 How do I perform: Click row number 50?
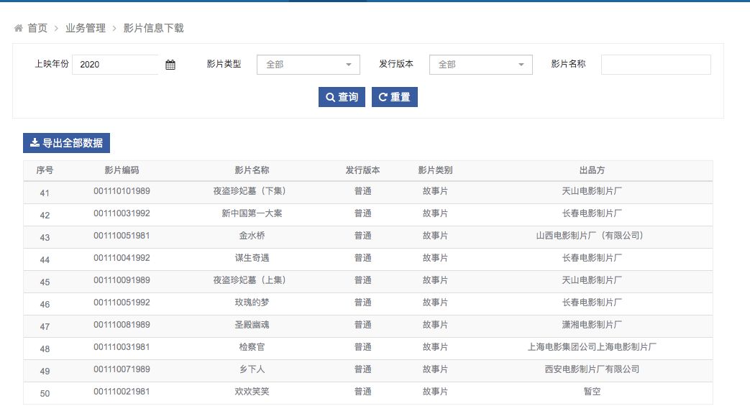[45, 394]
